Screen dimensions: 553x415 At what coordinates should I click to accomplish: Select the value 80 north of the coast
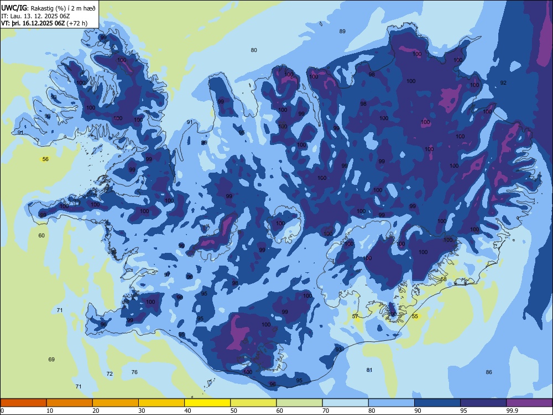[254, 50]
